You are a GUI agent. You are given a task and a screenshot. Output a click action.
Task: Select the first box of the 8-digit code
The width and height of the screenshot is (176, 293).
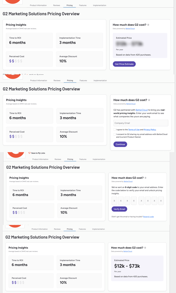tap(114, 201)
